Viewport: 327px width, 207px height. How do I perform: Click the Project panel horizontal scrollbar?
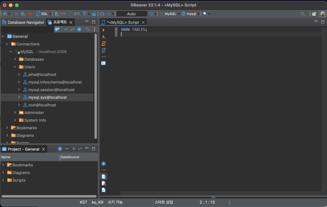(49, 196)
